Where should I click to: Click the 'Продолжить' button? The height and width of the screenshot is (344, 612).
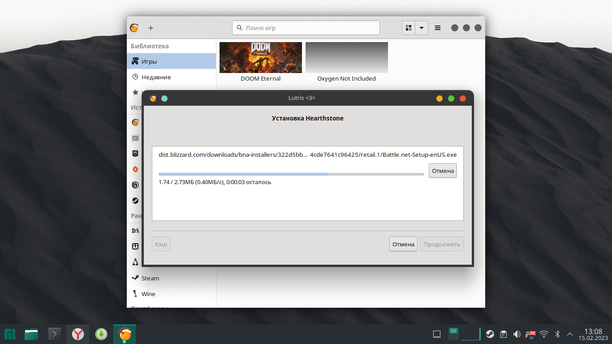click(442, 244)
